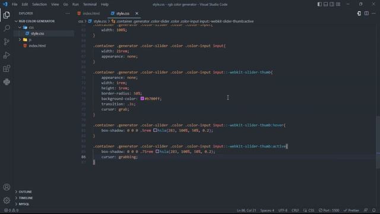Viewport: 380px width, 214px height.
Task: Click the 'cursor: grab;' line
Action: [115, 109]
